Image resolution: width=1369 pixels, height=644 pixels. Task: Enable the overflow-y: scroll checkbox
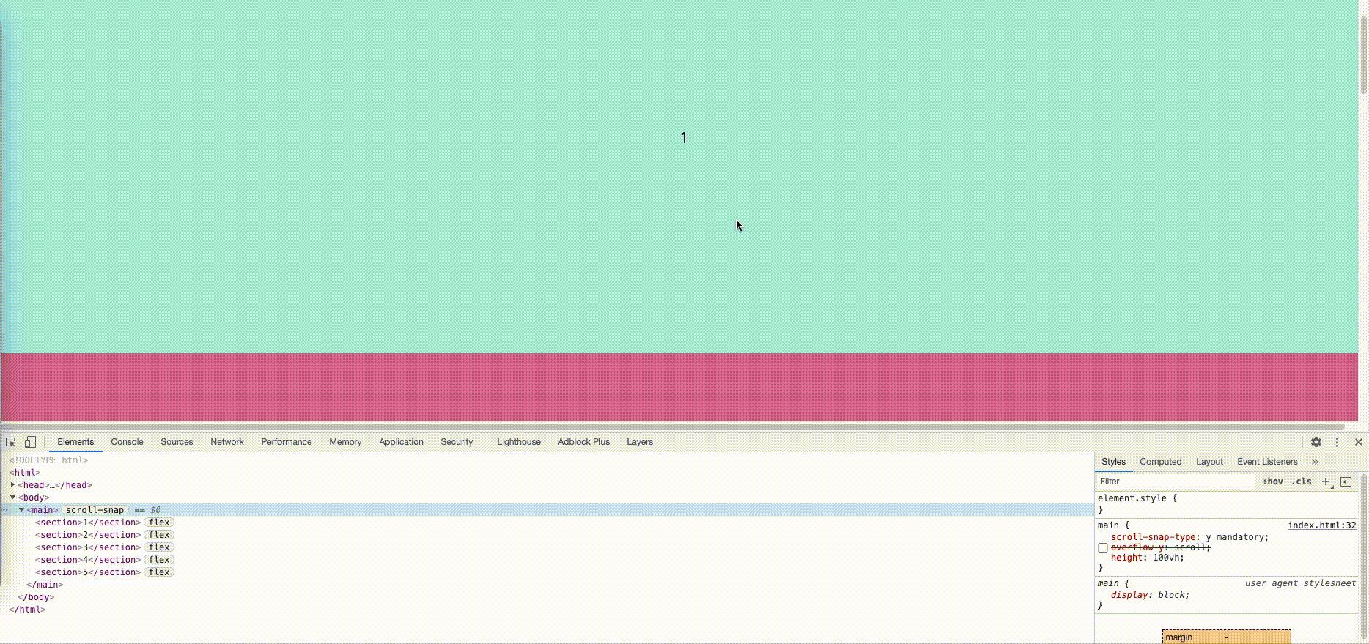tap(1103, 547)
